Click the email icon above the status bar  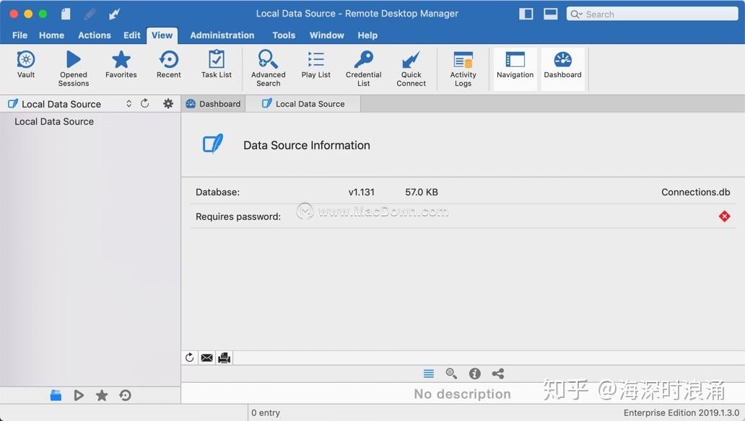pos(206,357)
